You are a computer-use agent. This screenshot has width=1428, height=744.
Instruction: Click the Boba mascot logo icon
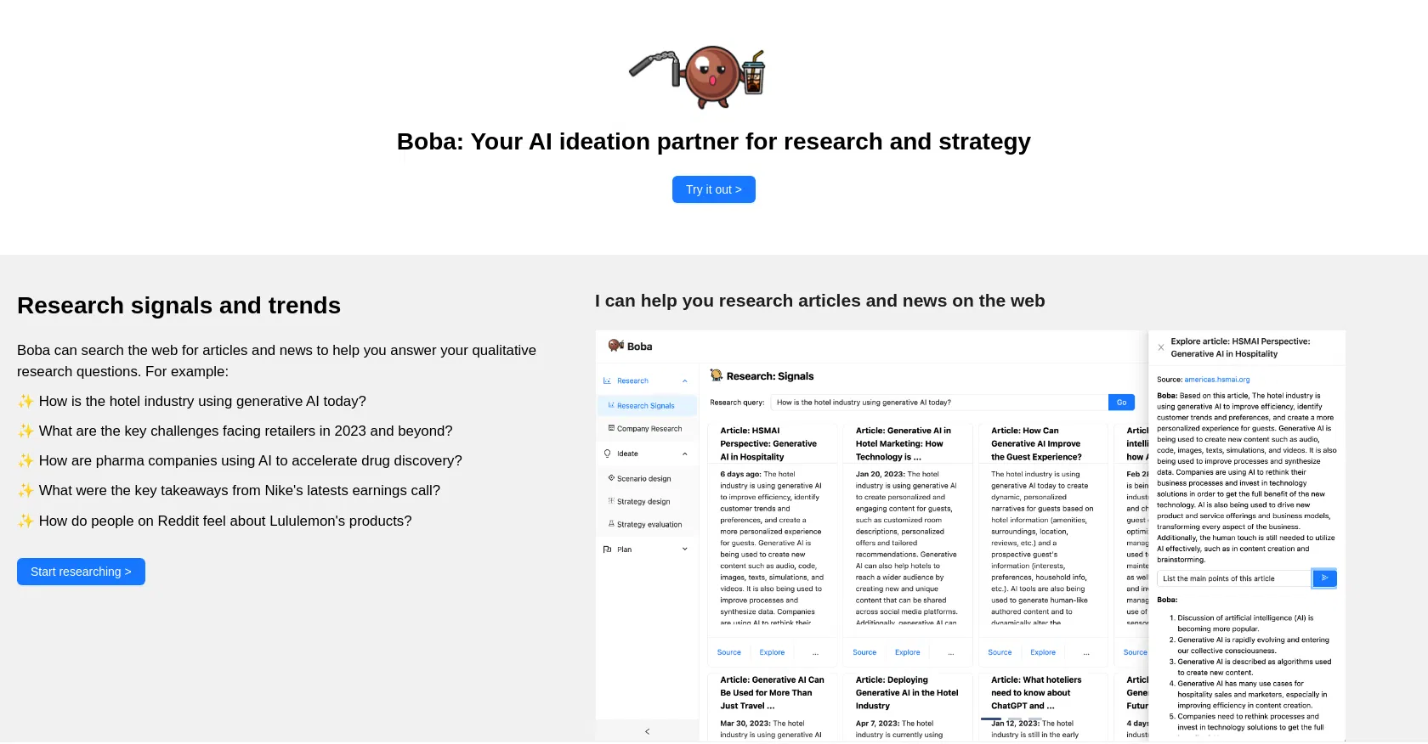[615, 346]
